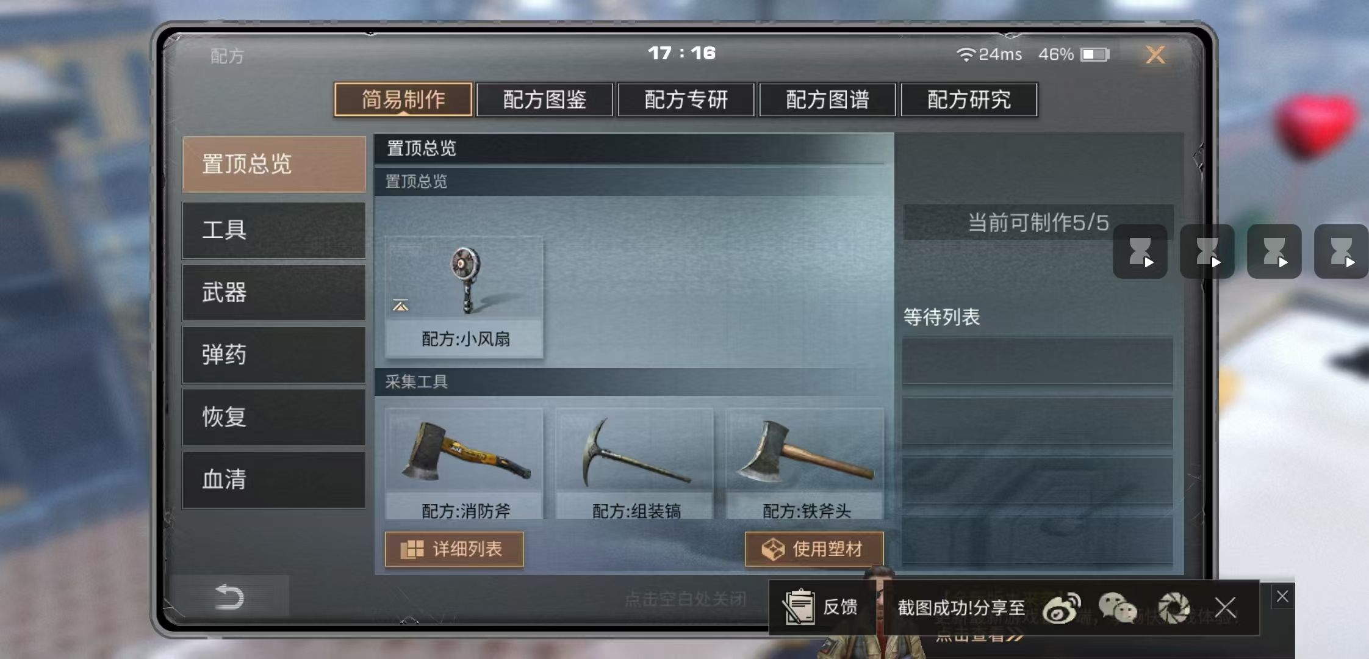Image resolution: width=1369 pixels, height=659 pixels.
Task: Choose the 配方:组装镐 recipe
Action: click(x=634, y=464)
